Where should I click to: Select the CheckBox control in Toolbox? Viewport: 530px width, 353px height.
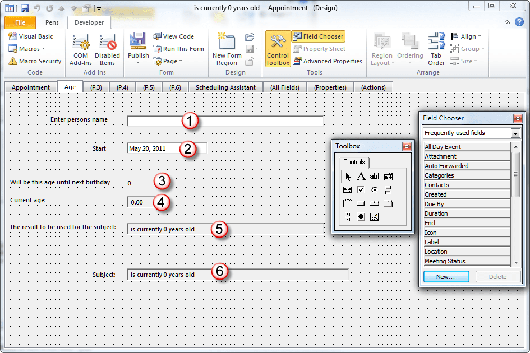pyautogui.click(x=361, y=190)
